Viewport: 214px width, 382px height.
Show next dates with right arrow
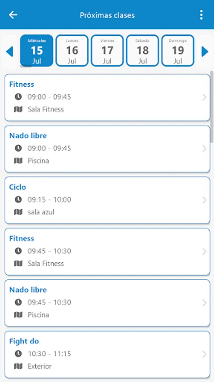(205, 52)
